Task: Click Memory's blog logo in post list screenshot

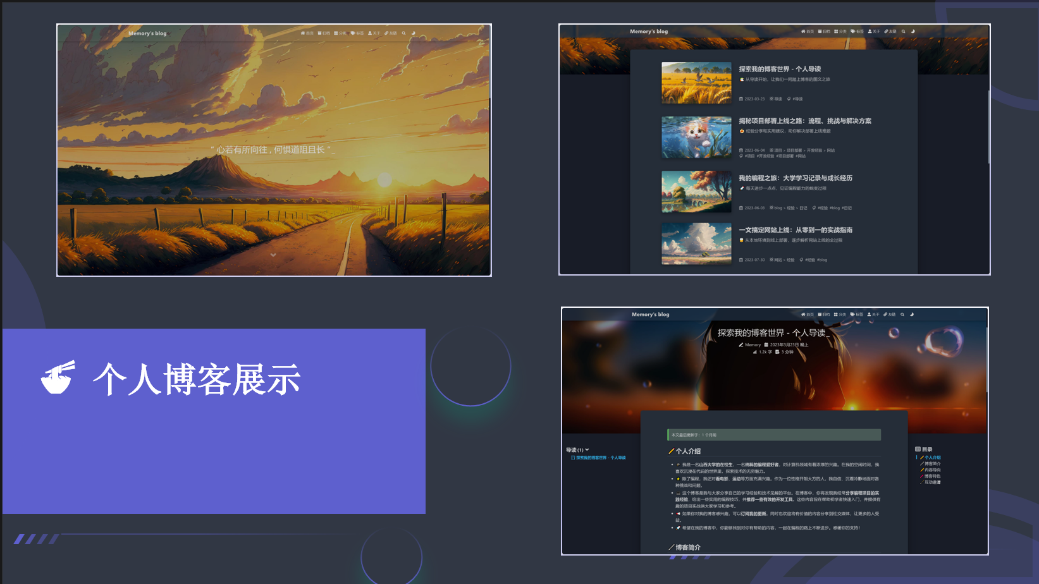Action: tap(649, 31)
